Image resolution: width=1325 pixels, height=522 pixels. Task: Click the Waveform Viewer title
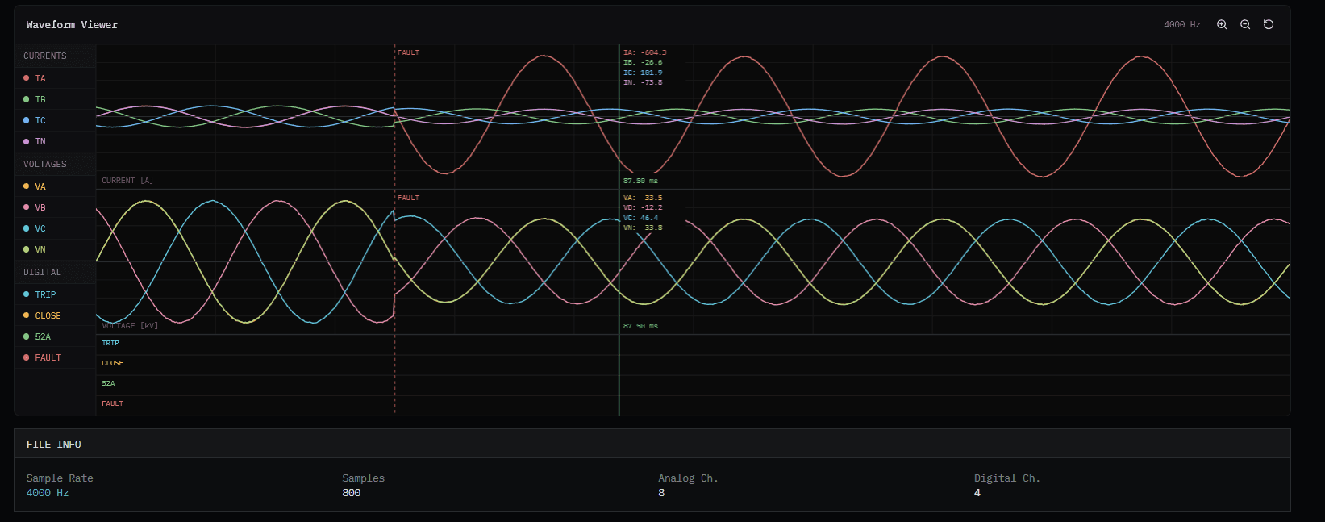(72, 25)
